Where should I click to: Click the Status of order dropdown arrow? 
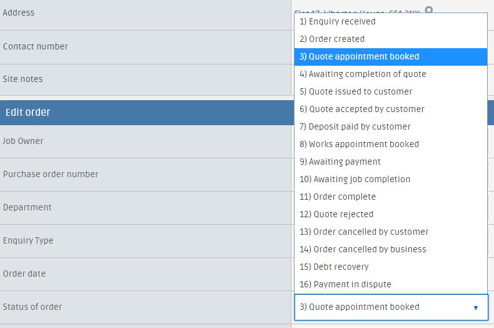tap(476, 307)
